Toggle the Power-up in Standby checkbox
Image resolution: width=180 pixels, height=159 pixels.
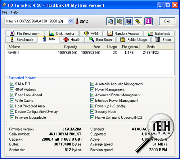point(92,106)
